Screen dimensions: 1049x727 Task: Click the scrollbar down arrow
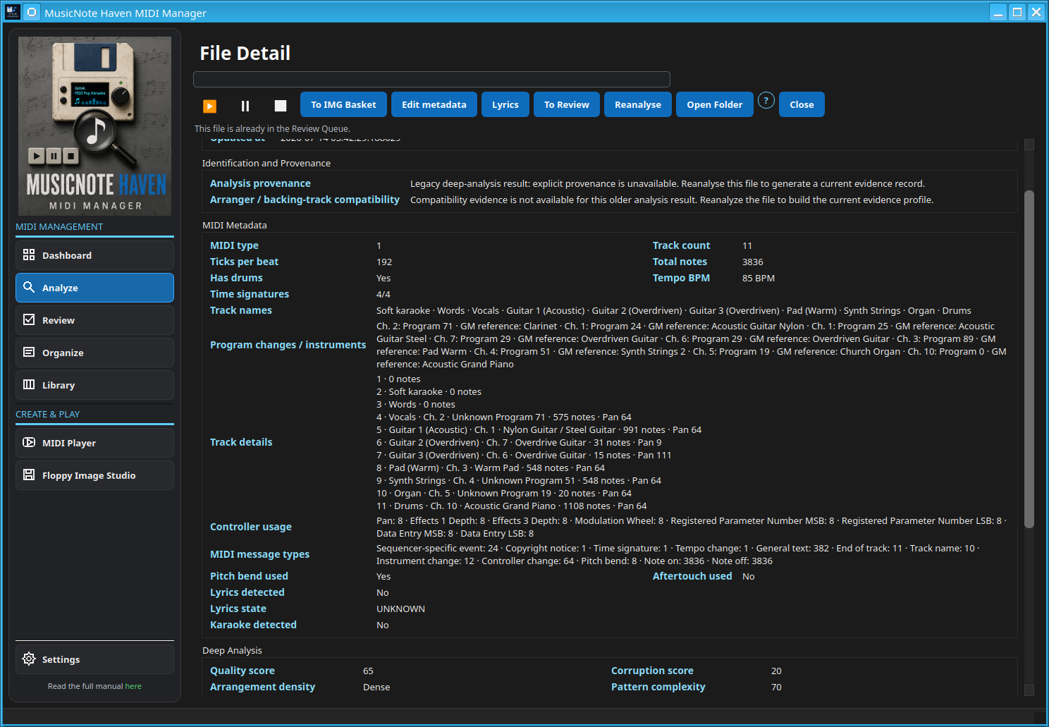(x=1029, y=690)
